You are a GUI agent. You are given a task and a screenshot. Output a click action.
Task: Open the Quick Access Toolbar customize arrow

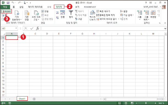(x=30, y=3)
